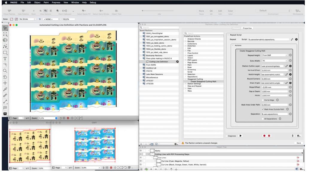
Task: Enable the All Separations checkbox
Action: pos(263,119)
